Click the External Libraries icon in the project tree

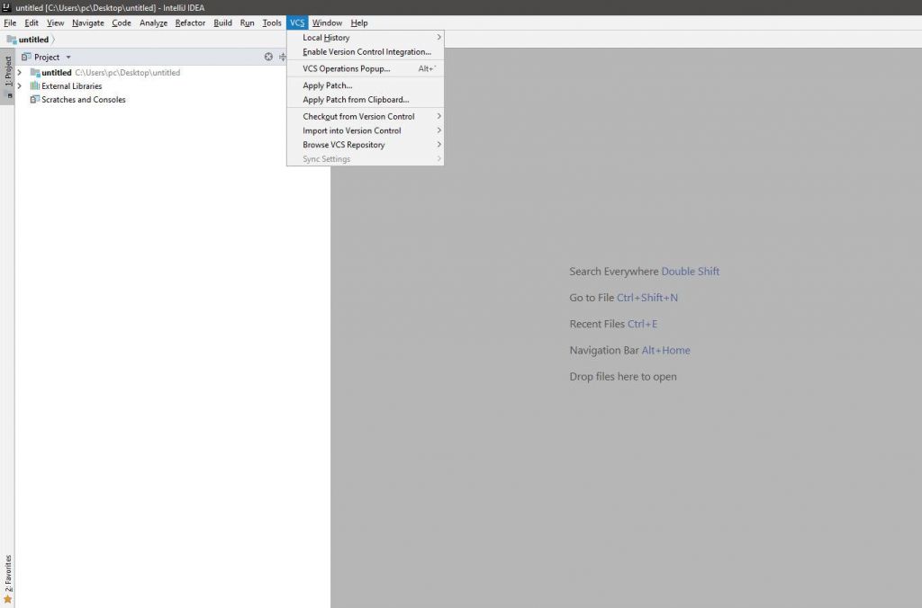pos(35,86)
